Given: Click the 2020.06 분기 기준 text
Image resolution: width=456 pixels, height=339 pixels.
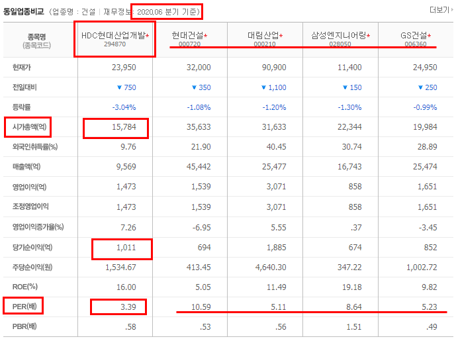Looking at the screenshot, I should [x=168, y=12].
